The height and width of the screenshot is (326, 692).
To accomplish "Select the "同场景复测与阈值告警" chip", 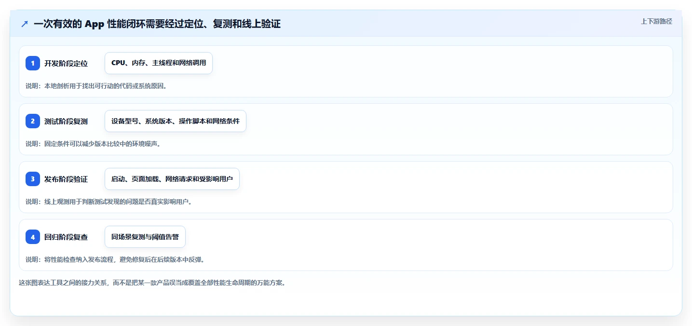I will coord(145,237).
